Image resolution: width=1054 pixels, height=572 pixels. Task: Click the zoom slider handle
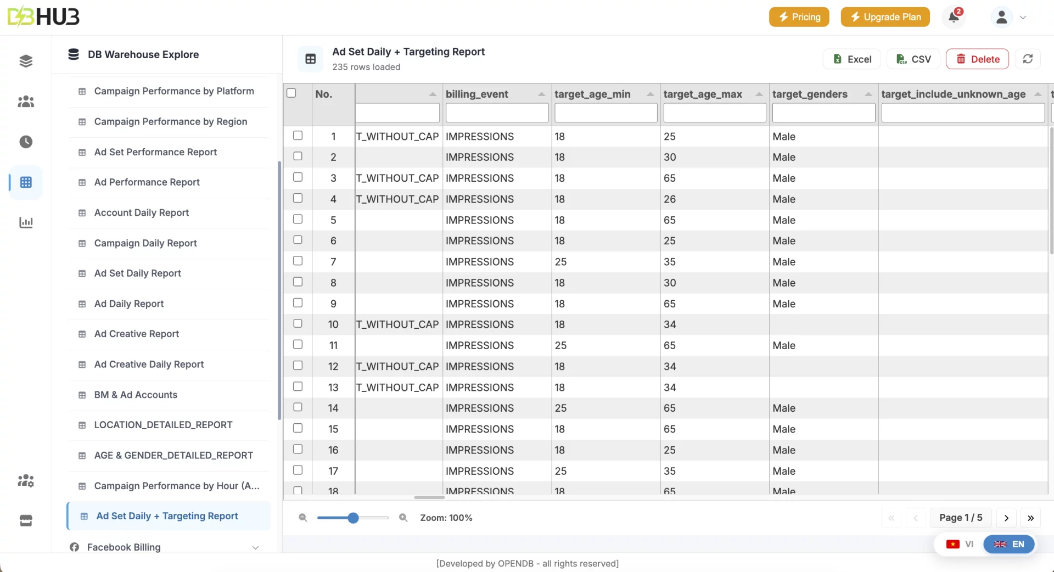353,518
